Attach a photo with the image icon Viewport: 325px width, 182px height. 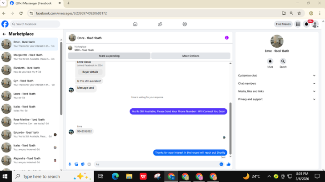coord(76,164)
